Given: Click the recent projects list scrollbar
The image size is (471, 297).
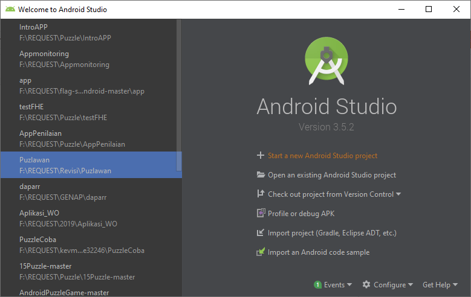Looking at the screenshot, I should [179, 95].
